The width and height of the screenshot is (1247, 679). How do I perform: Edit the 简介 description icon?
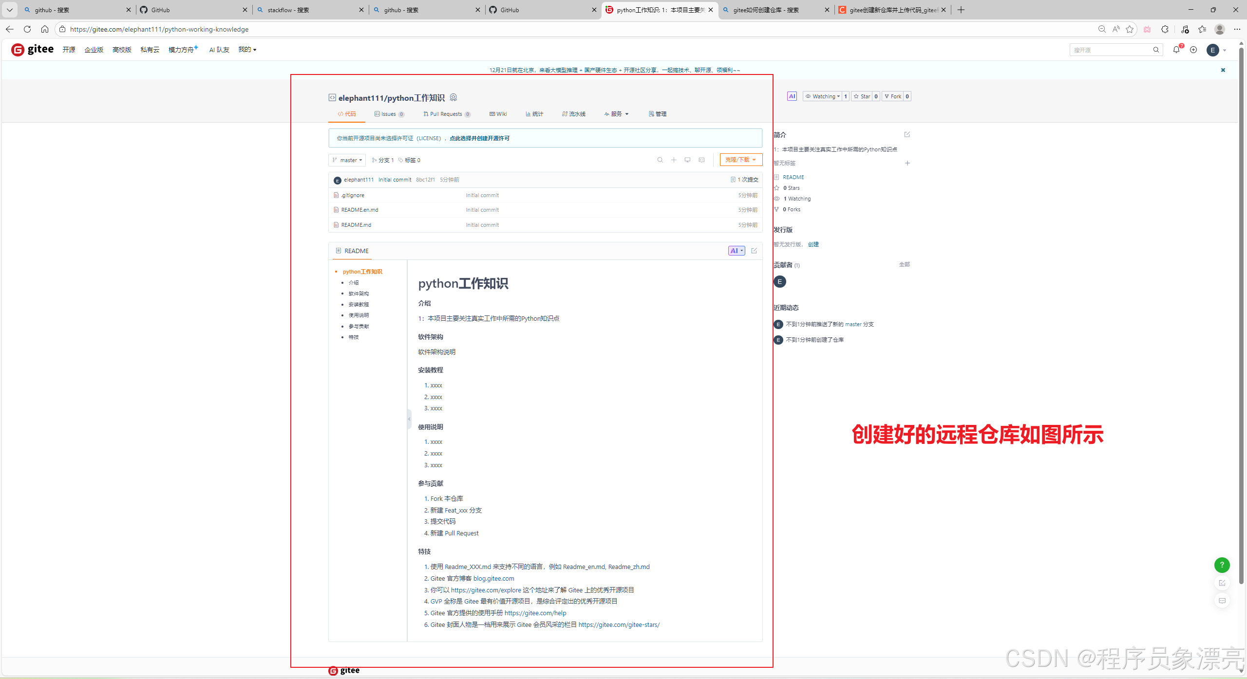(907, 134)
